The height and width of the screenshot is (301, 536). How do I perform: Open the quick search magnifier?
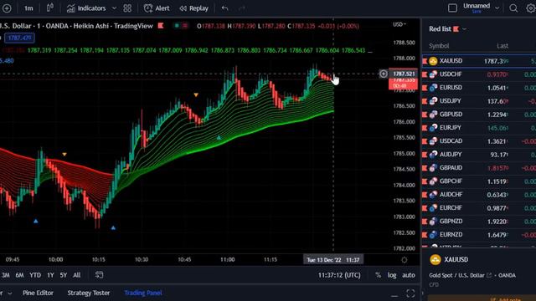point(513,8)
